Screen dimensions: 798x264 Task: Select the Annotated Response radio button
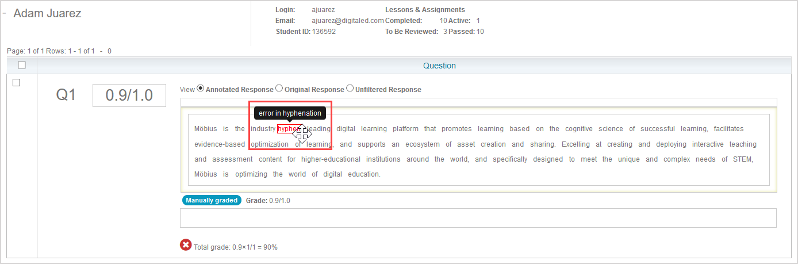tap(201, 89)
